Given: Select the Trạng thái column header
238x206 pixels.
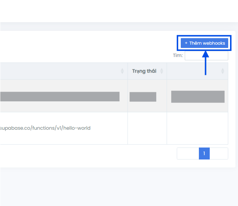Looking at the screenshot, I should pyautogui.click(x=144, y=71).
